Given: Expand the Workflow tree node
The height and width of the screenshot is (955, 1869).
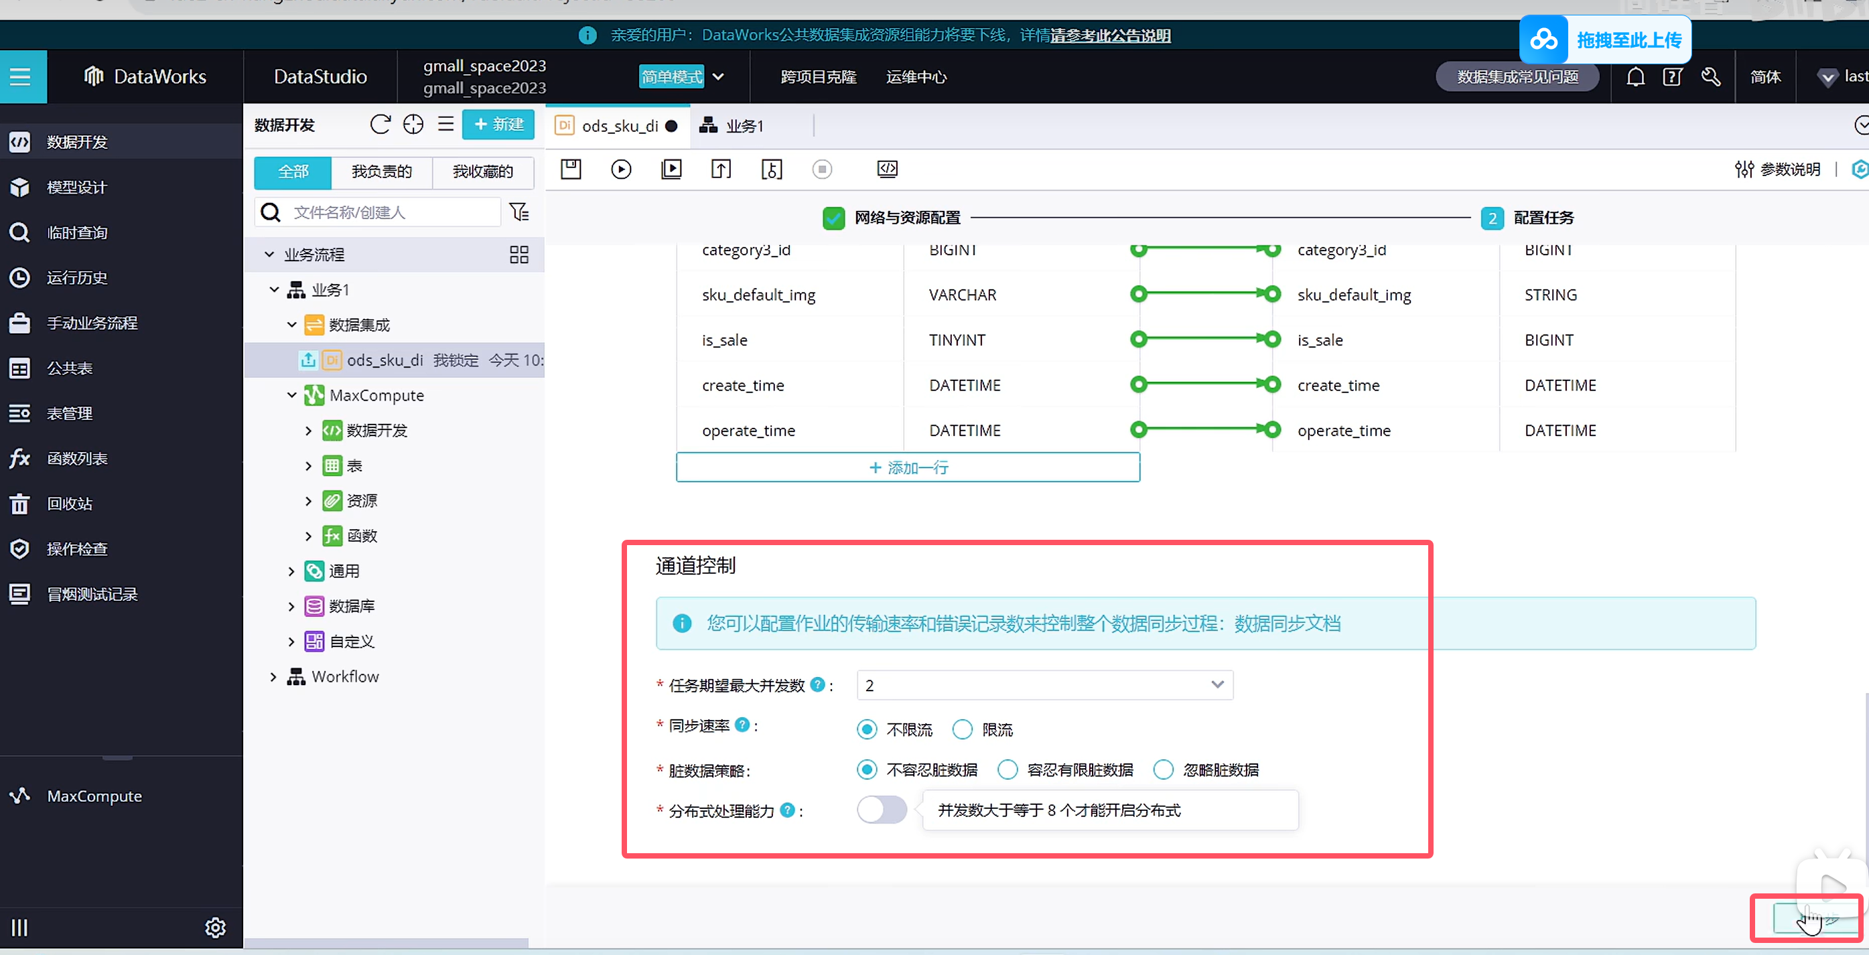Looking at the screenshot, I should click(x=273, y=677).
